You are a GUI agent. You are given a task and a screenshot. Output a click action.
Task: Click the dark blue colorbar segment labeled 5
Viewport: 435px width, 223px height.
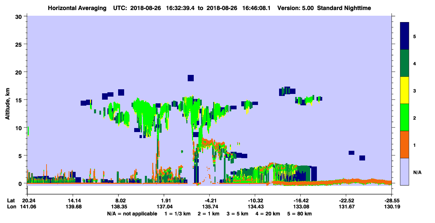coord(405,36)
